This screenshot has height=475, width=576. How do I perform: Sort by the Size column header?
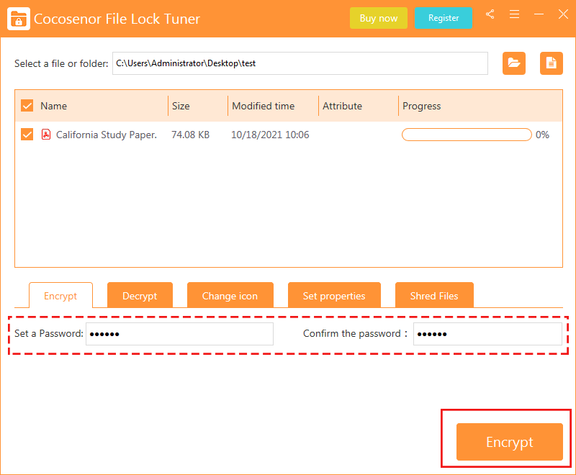coord(181,106)
